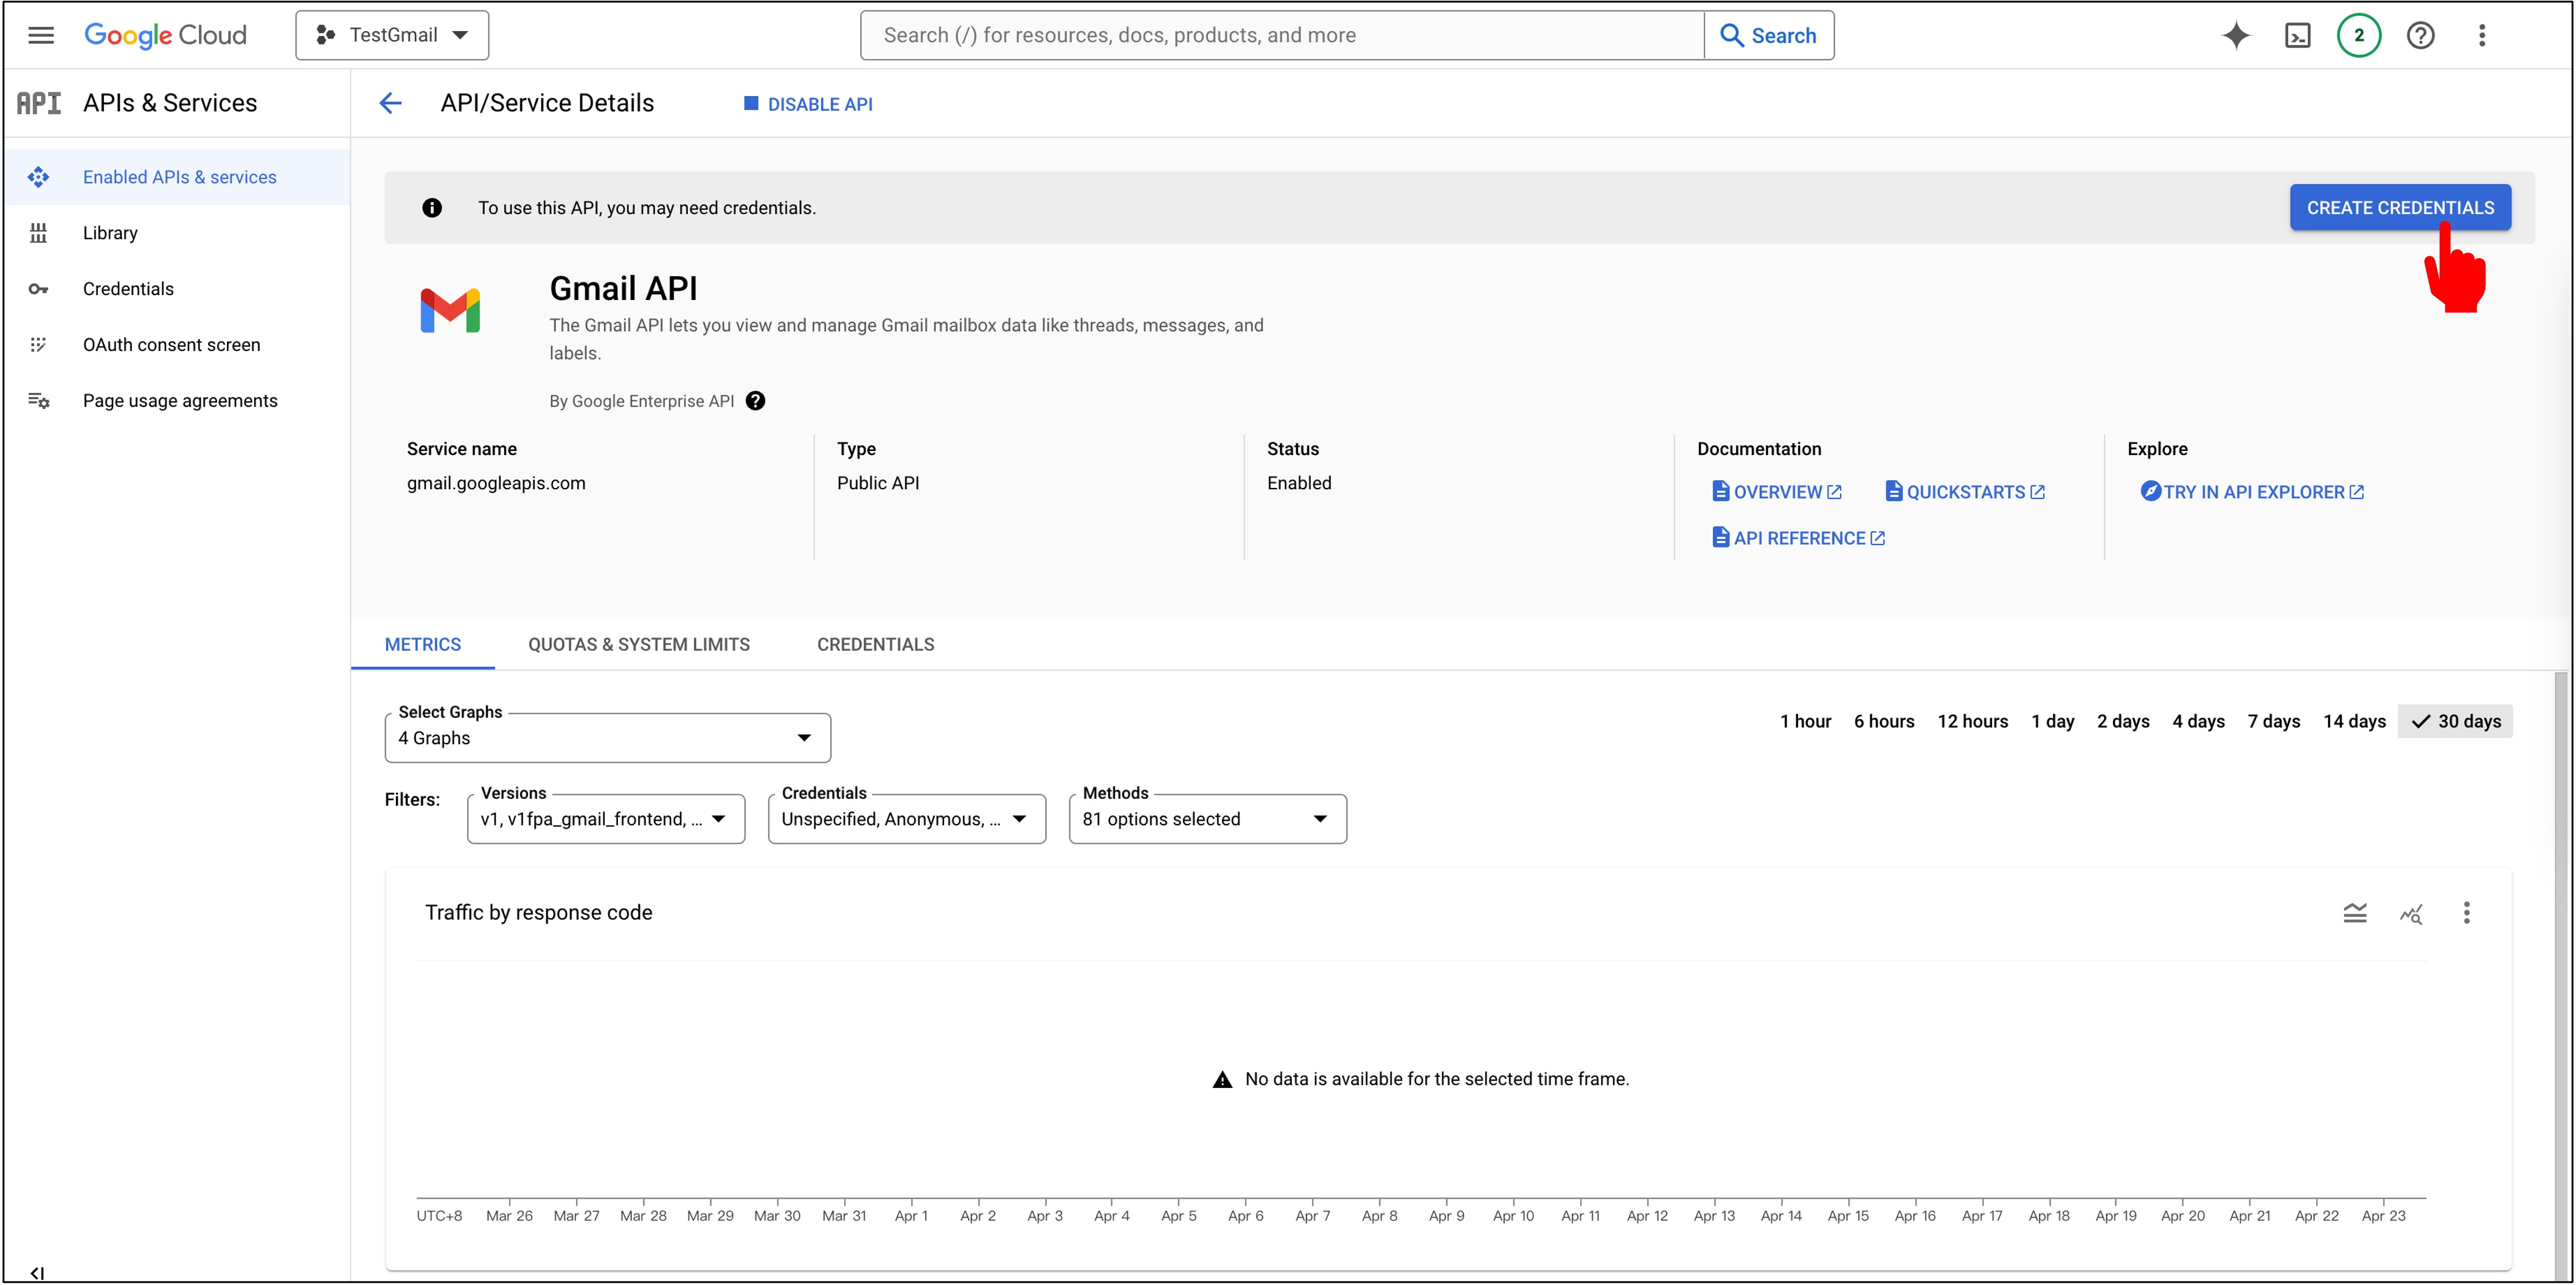Click the Create Credentials button

[x=2400, y=208]
